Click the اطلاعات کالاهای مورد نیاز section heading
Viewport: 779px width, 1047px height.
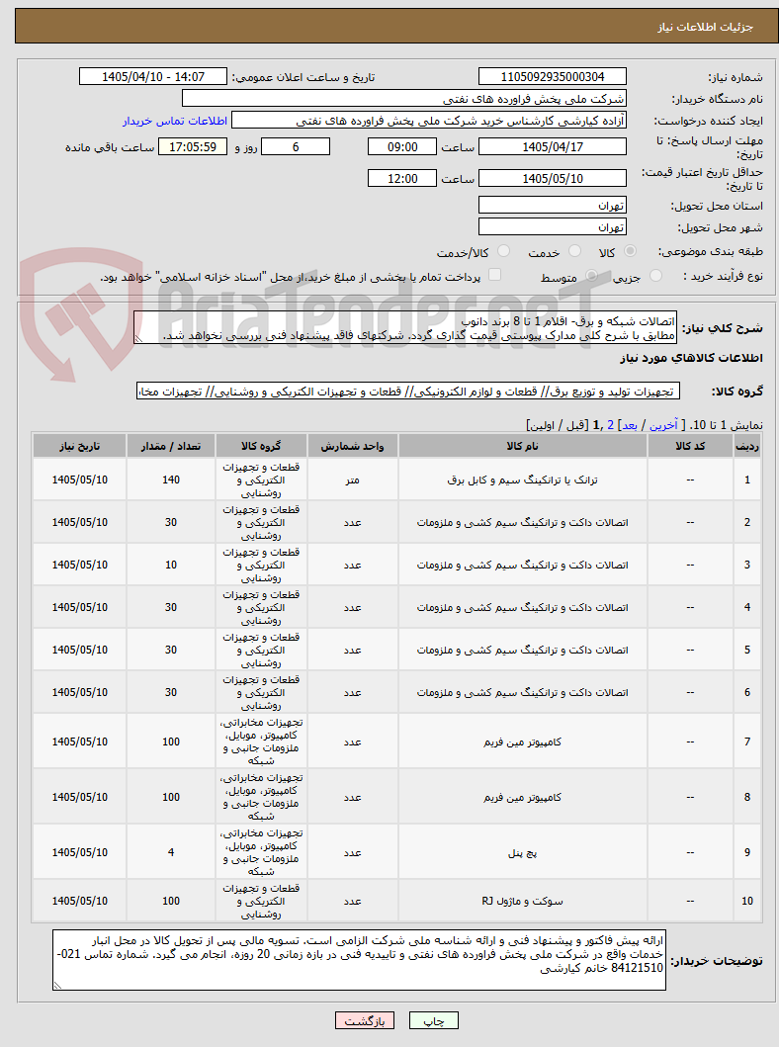[692, 358]
